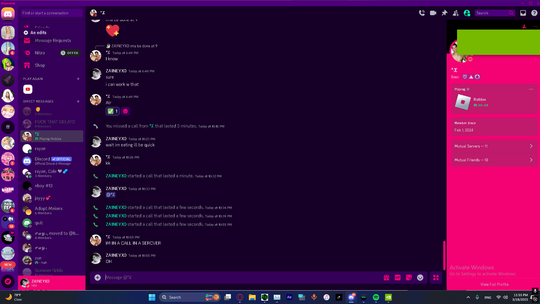Image resolution: width=540 pixels, height=304 pixels.
Task: Add friends to this DM
Action: [456, 13]
